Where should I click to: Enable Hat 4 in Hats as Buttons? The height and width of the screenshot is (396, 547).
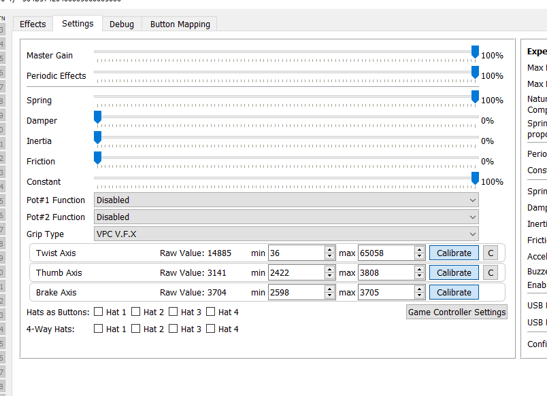click(210, 312)
